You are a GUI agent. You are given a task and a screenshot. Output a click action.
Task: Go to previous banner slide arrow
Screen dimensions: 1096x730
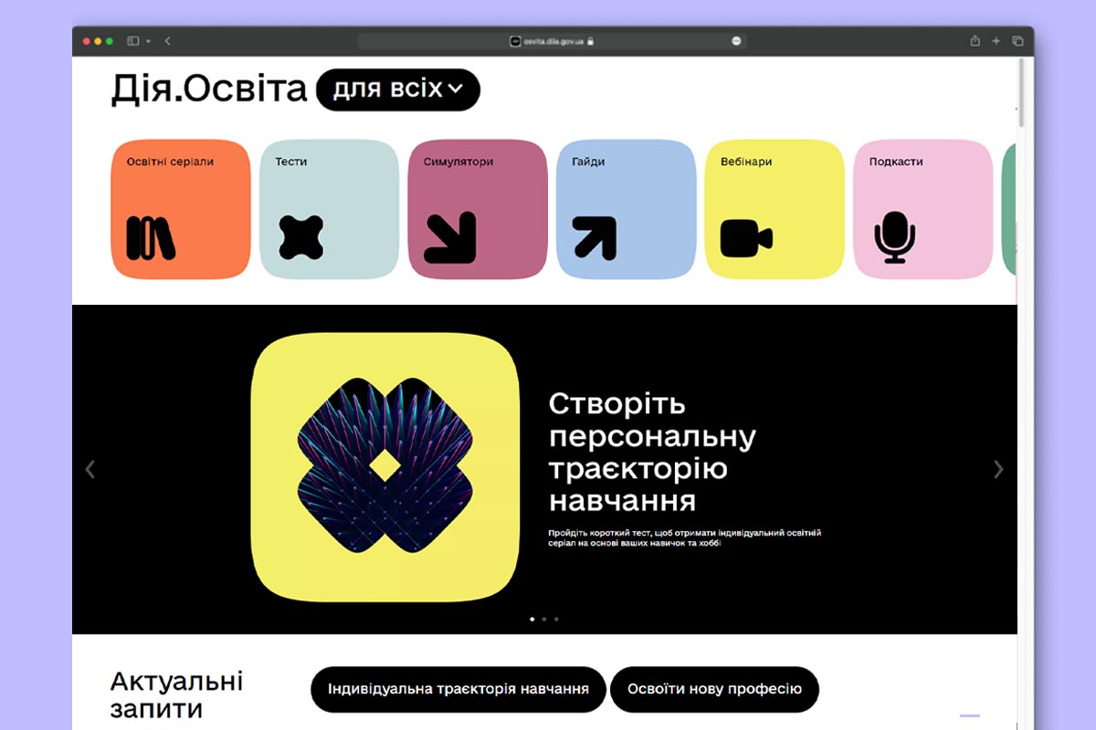tap(90, 469)
